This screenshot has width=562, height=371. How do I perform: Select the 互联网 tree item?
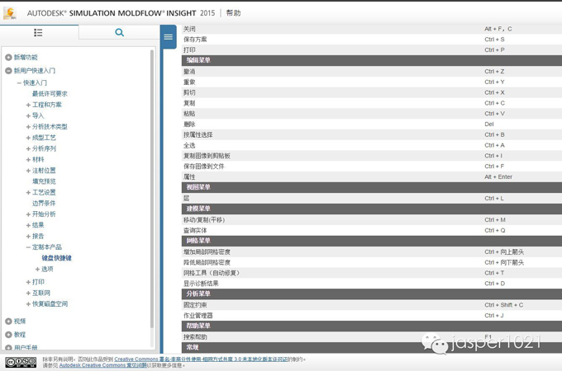(x=41, y=293)
